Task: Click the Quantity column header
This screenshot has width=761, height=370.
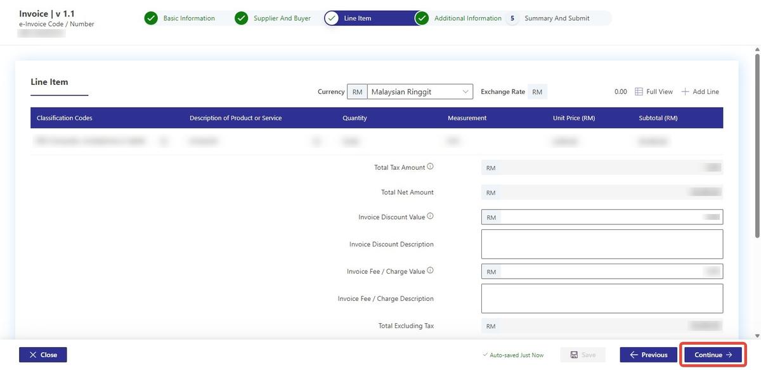Action: tap(354, 118)
